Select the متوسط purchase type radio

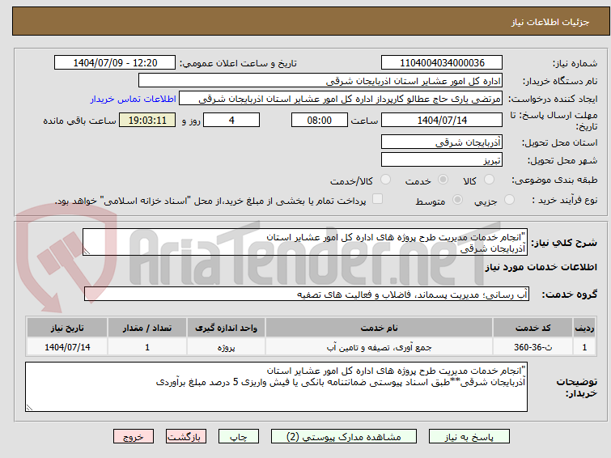(457, 200)
